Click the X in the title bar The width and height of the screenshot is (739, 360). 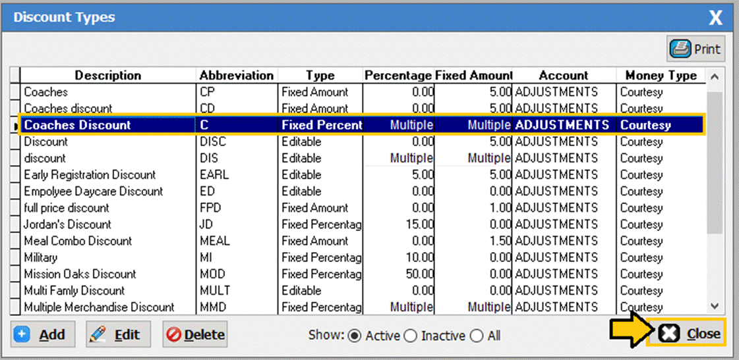(715, 18)
